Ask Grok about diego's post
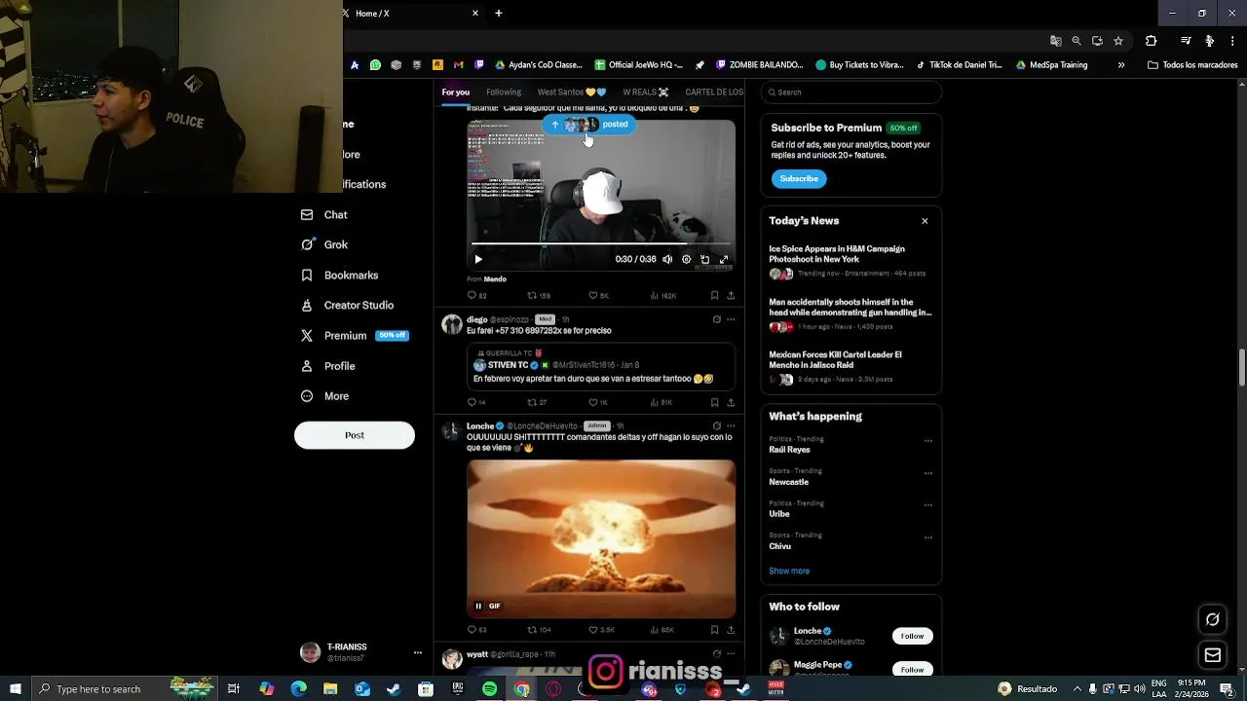The width and height of the screenshot is (1247, 701). click(x=716, y=319)
